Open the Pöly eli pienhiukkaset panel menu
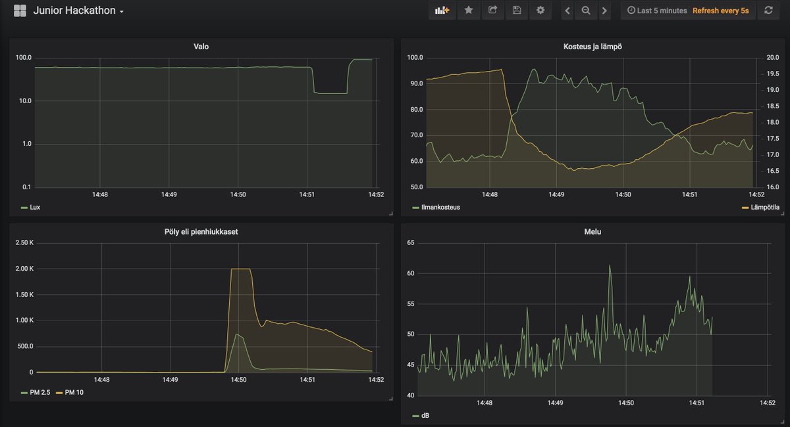790x427 pixels. click(x=201, y=232)
